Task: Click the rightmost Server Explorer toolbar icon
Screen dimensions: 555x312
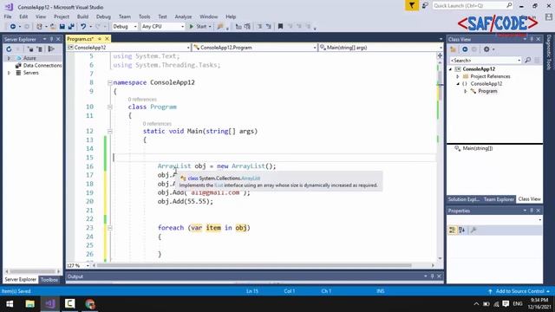Action: point(51,49)
